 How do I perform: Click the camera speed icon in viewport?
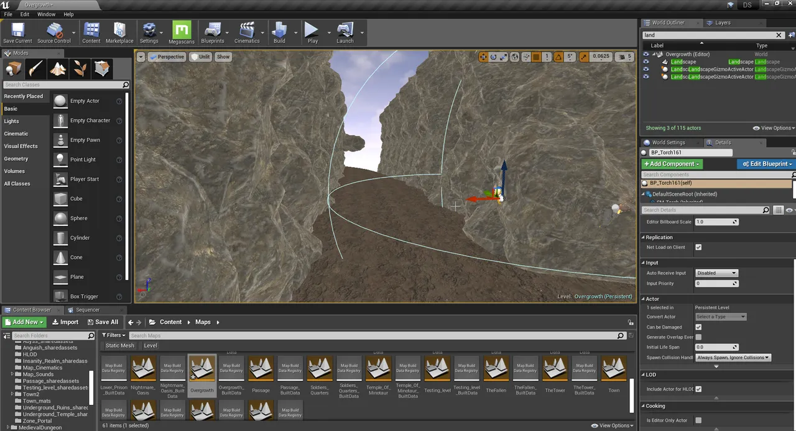[x=624, y=57]
